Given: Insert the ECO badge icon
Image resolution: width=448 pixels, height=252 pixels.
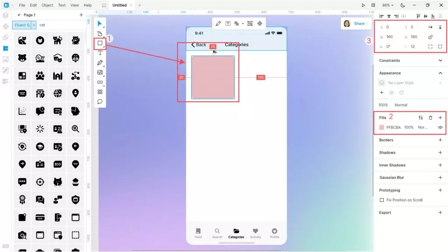Looking at the screenshot, I should pyautogui.click(x=58, y=164).
